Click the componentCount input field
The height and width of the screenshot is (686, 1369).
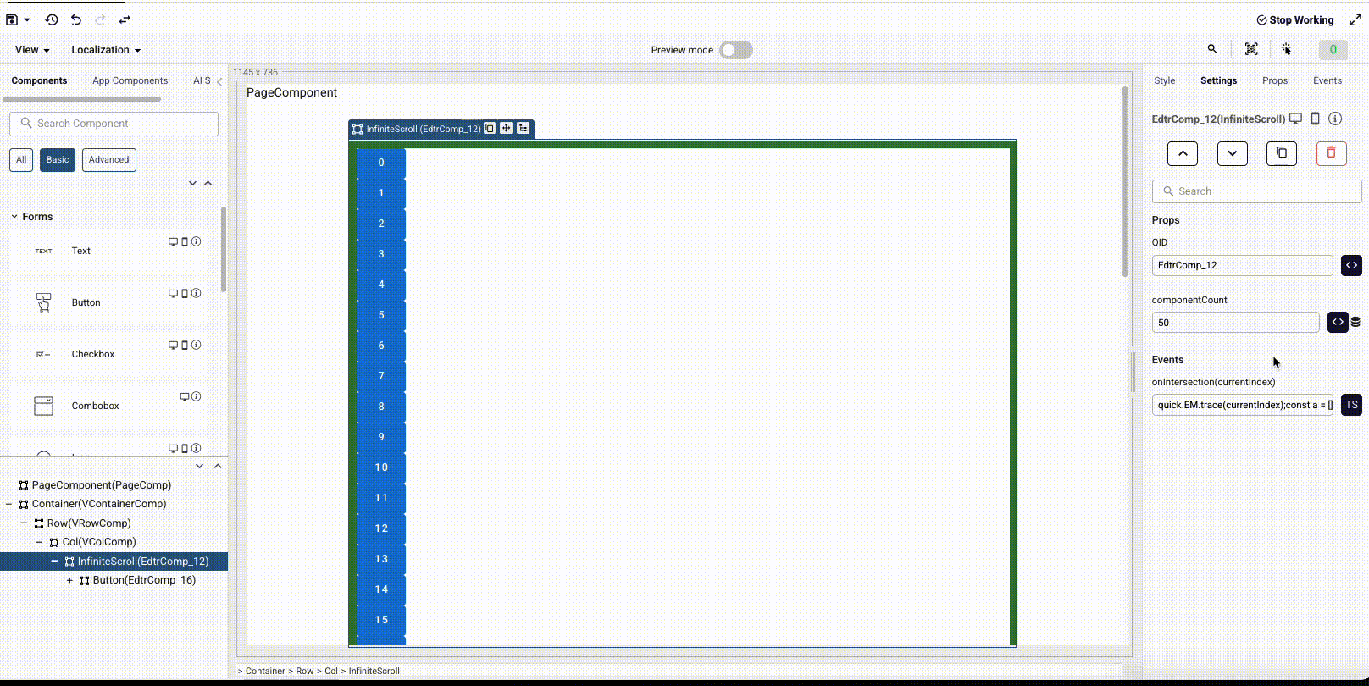pos(1235,323)
